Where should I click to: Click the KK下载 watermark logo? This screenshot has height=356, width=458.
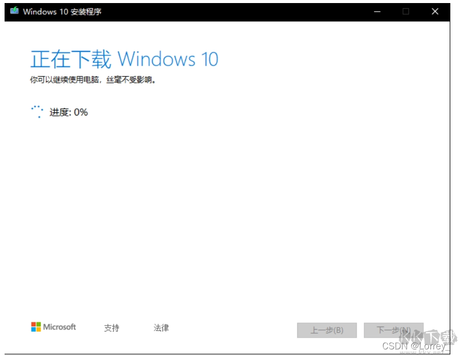point(428,337)
